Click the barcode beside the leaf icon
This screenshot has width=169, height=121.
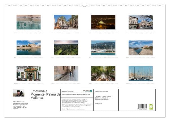143,107
